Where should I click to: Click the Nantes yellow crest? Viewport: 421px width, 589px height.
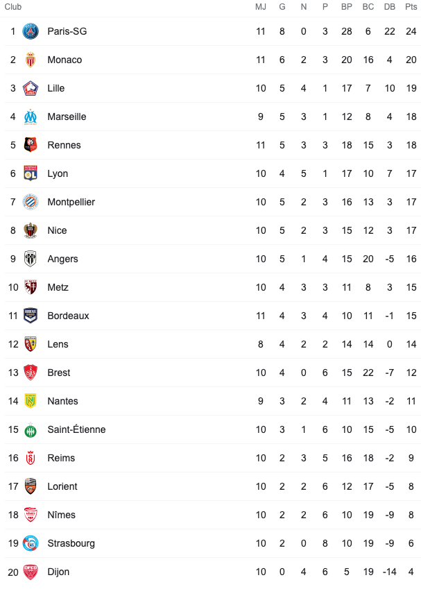click(x=31, y=401)
